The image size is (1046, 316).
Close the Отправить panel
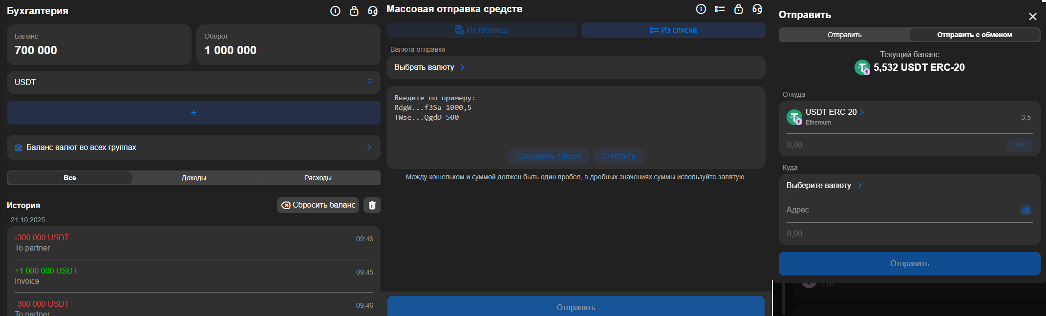pyautogui.click(x=1033, y=17)
